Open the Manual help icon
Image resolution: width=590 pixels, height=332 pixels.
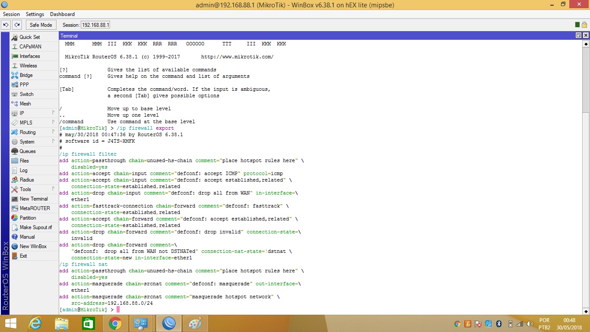[x=15, y=237]
